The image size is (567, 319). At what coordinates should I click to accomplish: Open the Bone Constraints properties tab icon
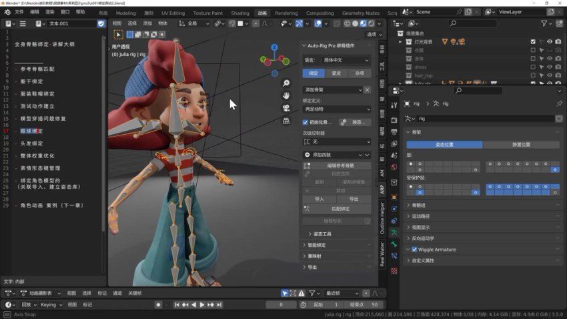point(394,256)
